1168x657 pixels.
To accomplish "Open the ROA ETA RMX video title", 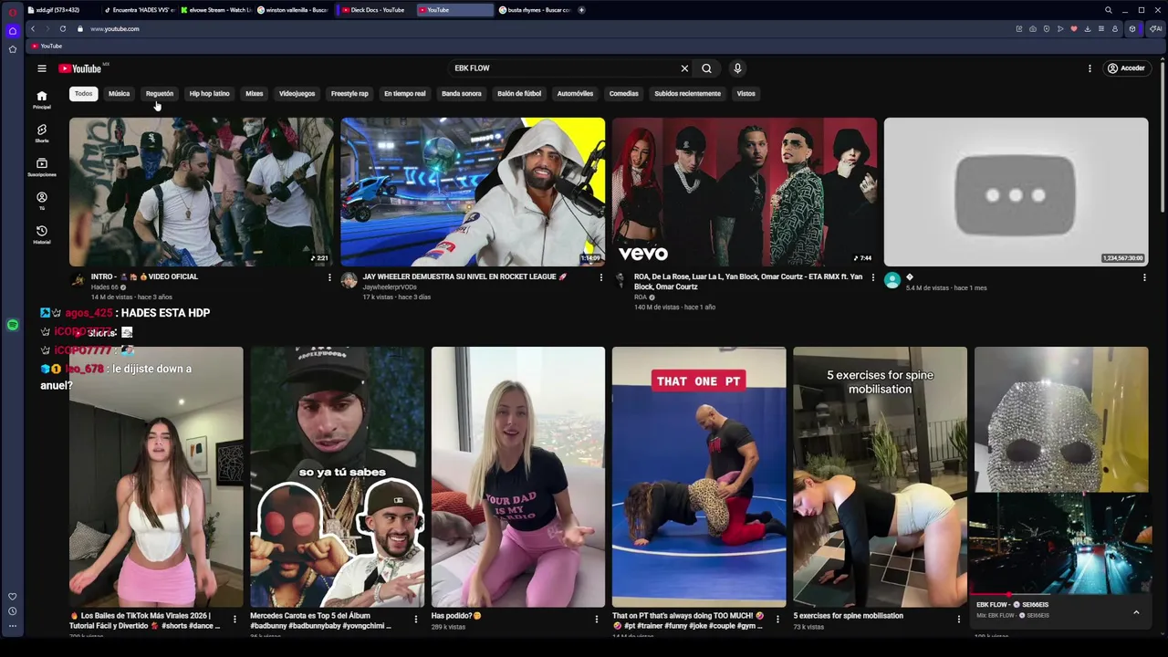I will (748, 282).
